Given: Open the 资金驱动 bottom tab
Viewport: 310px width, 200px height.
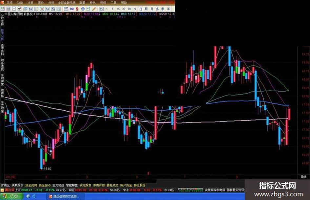Looking at the screenshot, I should click(x=45, y=185).
